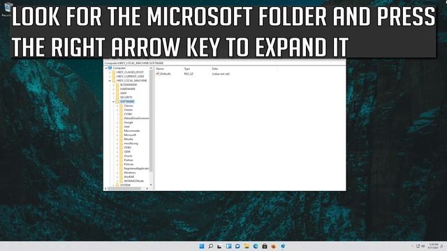Image resolution: width=447 pixels, height=251 pixels.
Task: Open taskbar Search
Action: (x=210, y=246)
